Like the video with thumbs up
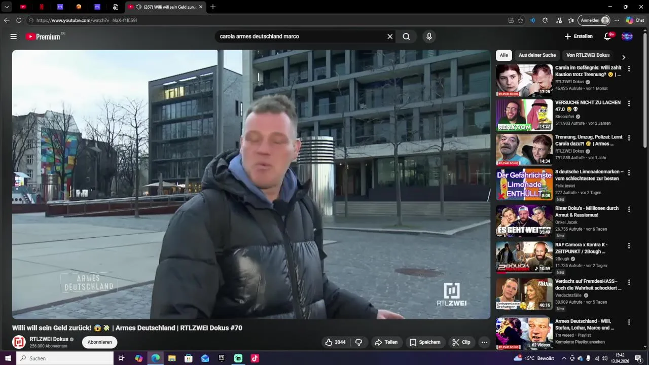The height and width of the screenshot is (365, 649). tap(335, 342)
